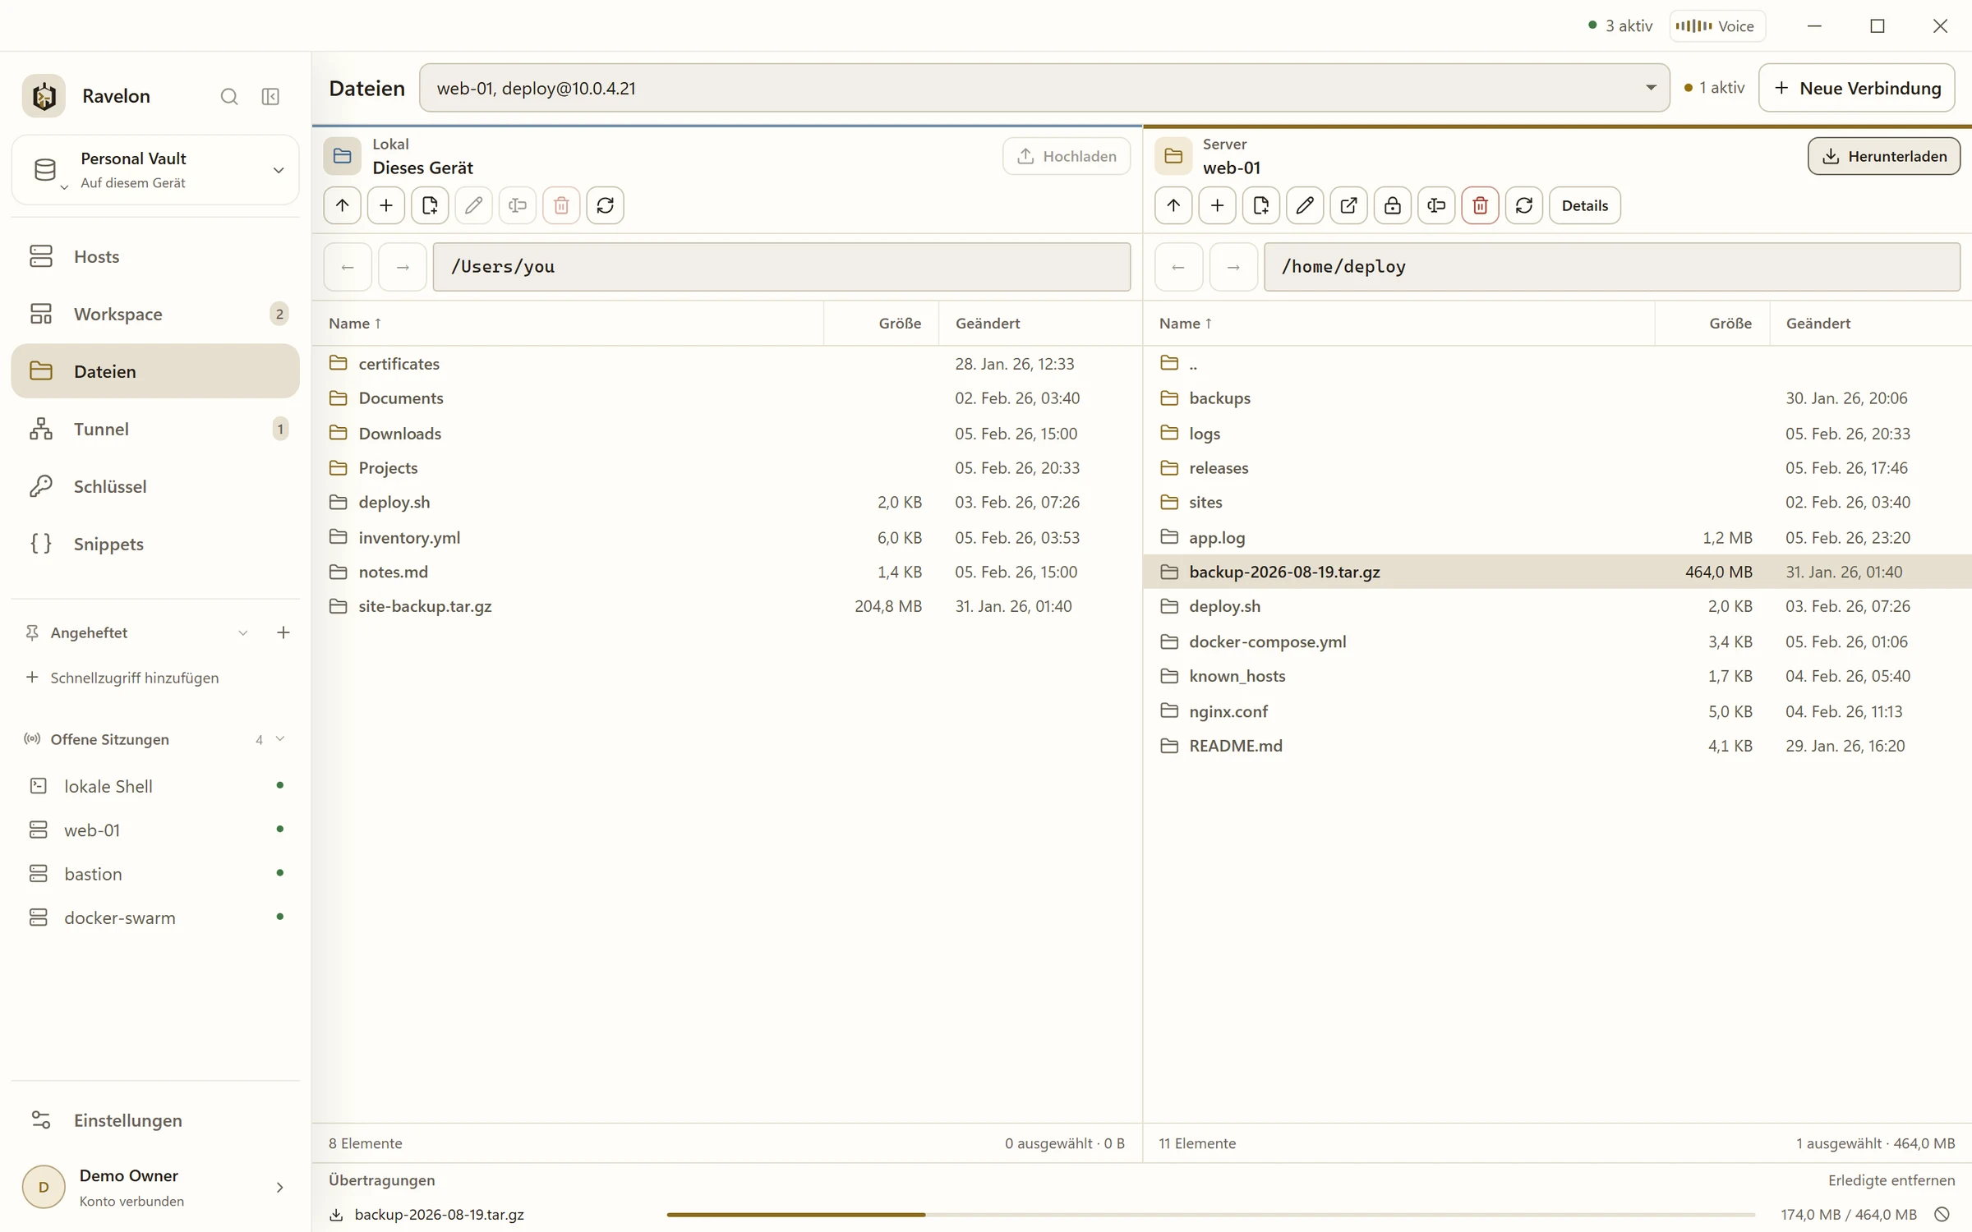
Task: Open search in the Ravelon sidebar
Action: pyautogui.click(x=229, y=96)
